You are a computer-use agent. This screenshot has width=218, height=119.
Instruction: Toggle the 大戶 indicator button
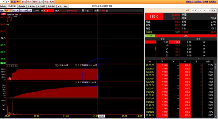pos(6,11)
